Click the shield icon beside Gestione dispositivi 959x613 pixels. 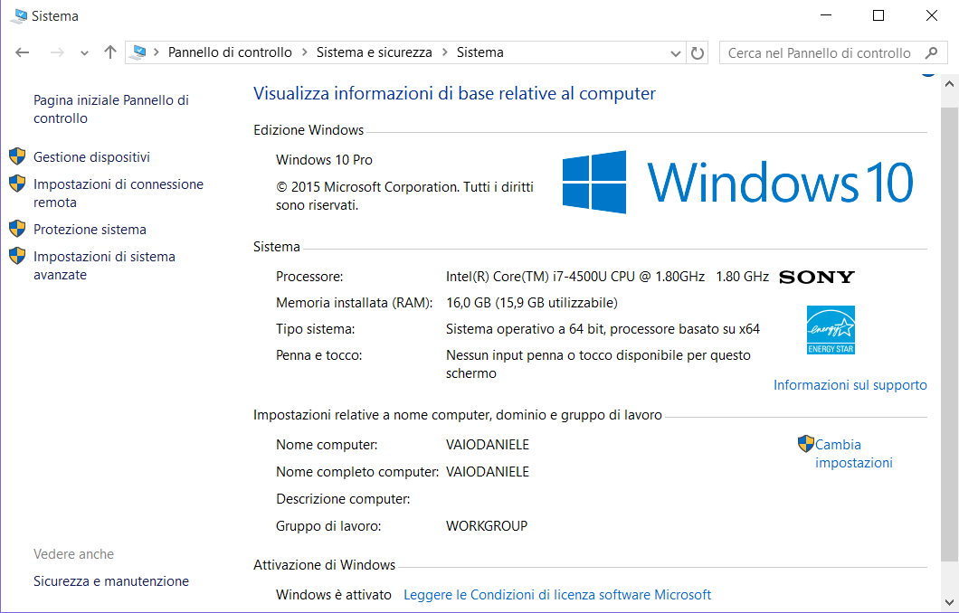(x=17, y=156)
